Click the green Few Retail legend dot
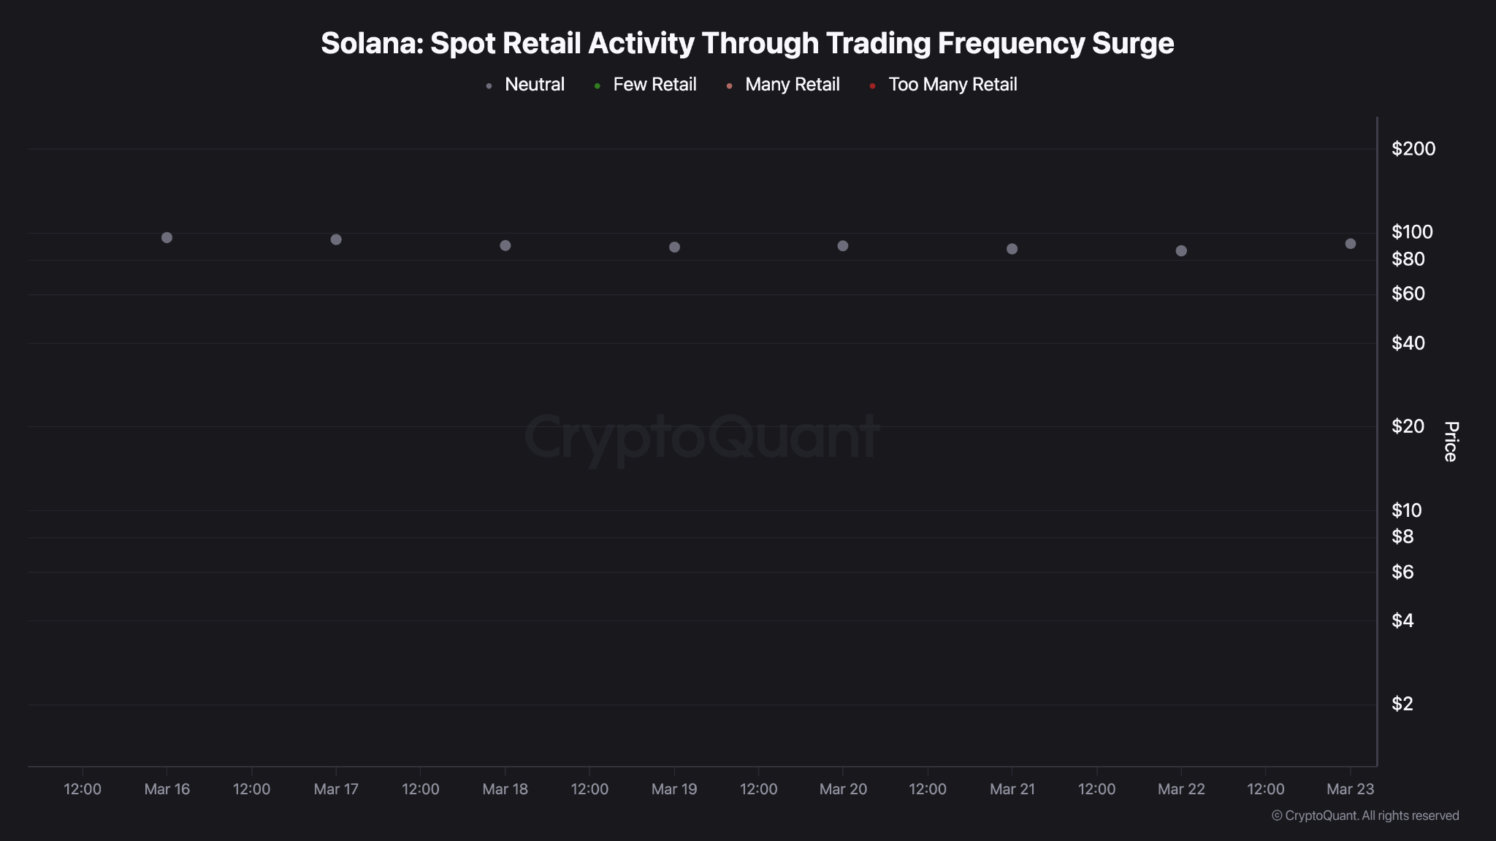 click(x=598, y=86)
